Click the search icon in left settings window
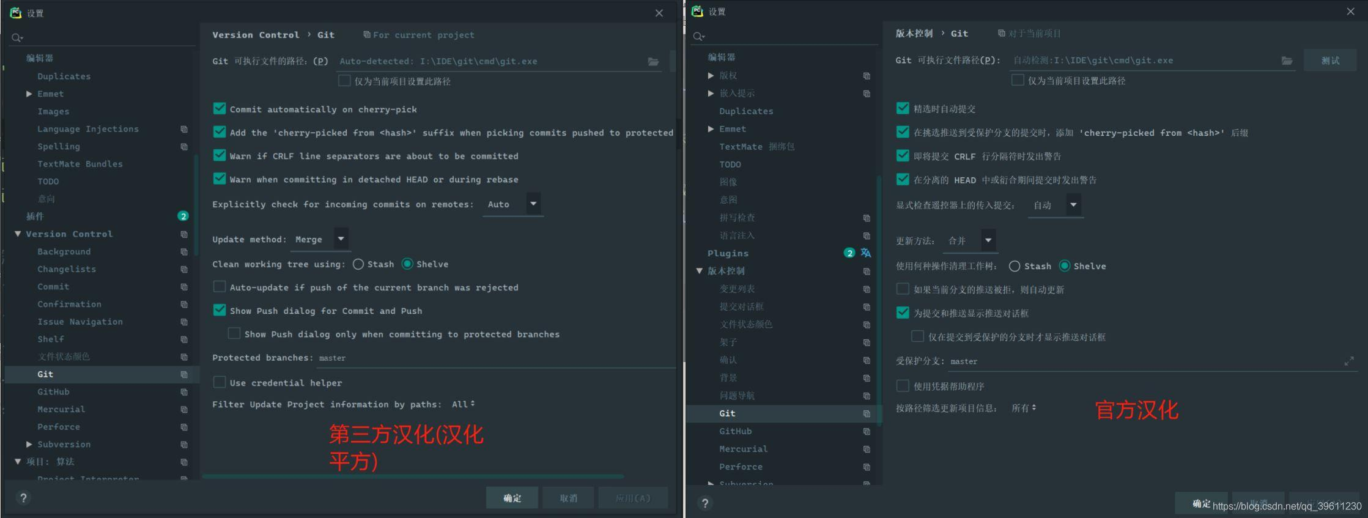This screenshot has width=1368, height=518. [17, 38]
